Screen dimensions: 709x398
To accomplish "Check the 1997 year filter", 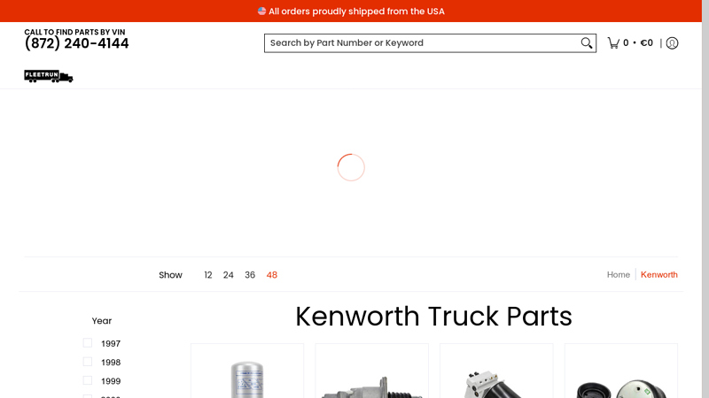I will (87, 343).
